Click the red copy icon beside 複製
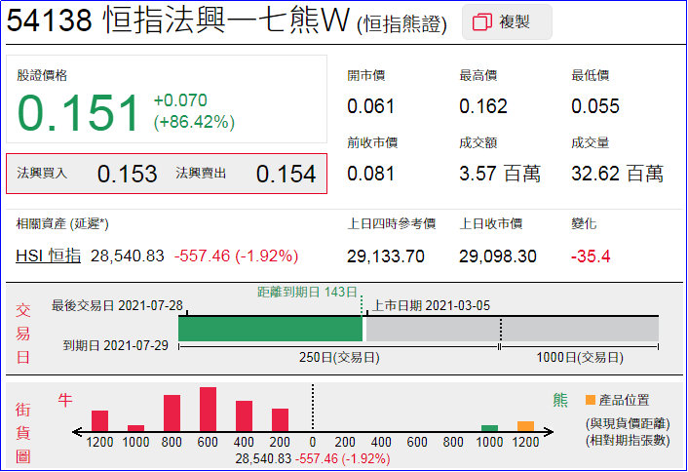Viewport: 688px width, 472px height. 481,22
